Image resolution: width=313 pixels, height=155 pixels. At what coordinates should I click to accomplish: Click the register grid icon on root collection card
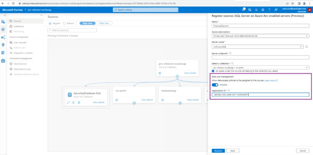pyautogui.click(x=160, y=73)
